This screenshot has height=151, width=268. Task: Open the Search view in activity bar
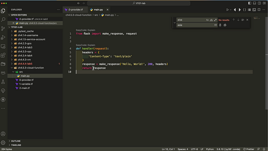click(x=3, y=19)
